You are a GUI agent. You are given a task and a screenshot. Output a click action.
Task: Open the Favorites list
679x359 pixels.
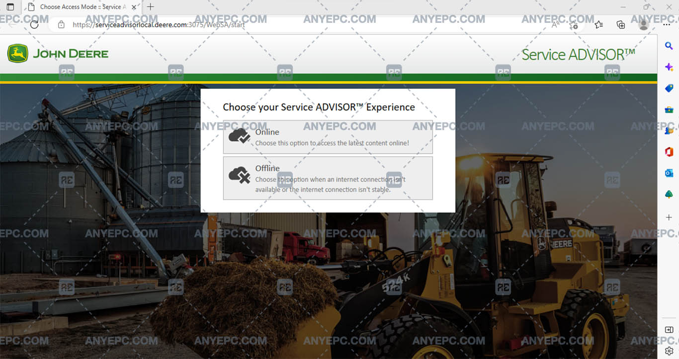(599, 24)
